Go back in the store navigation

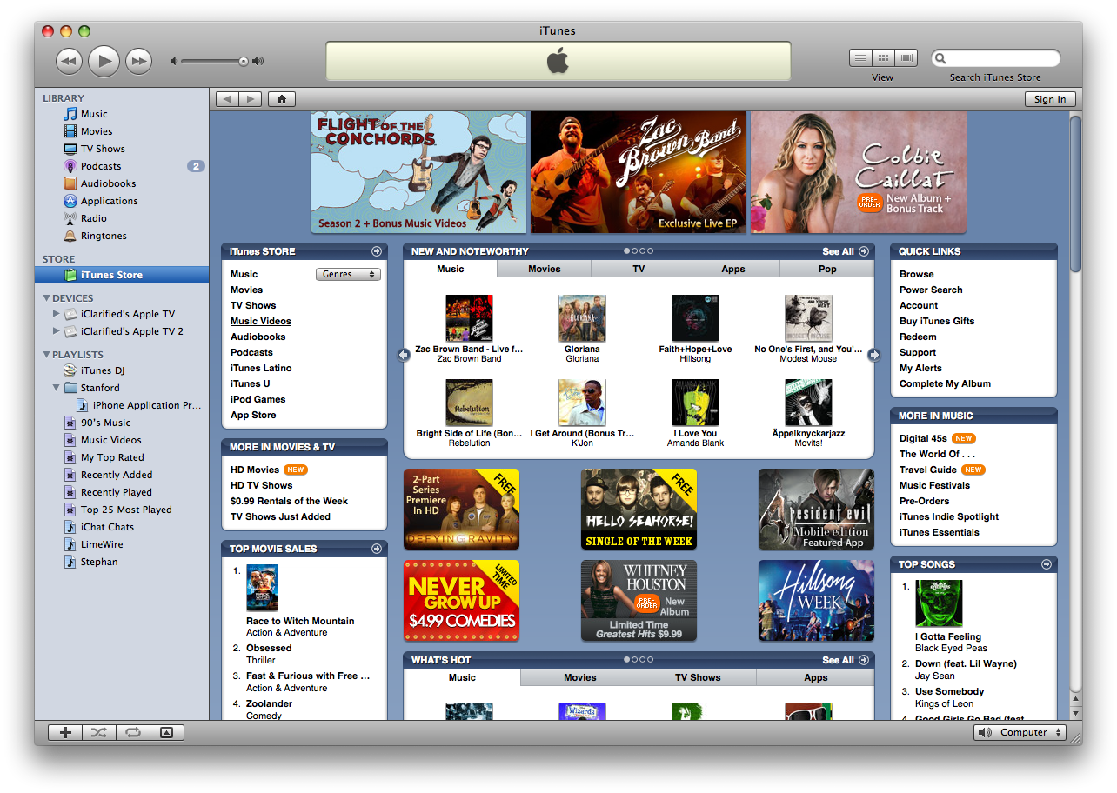227,99
